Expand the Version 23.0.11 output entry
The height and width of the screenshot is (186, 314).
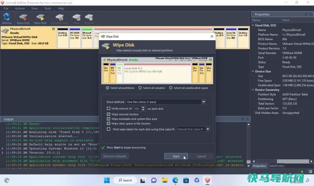pyautogui.click(x=2, y=153)
